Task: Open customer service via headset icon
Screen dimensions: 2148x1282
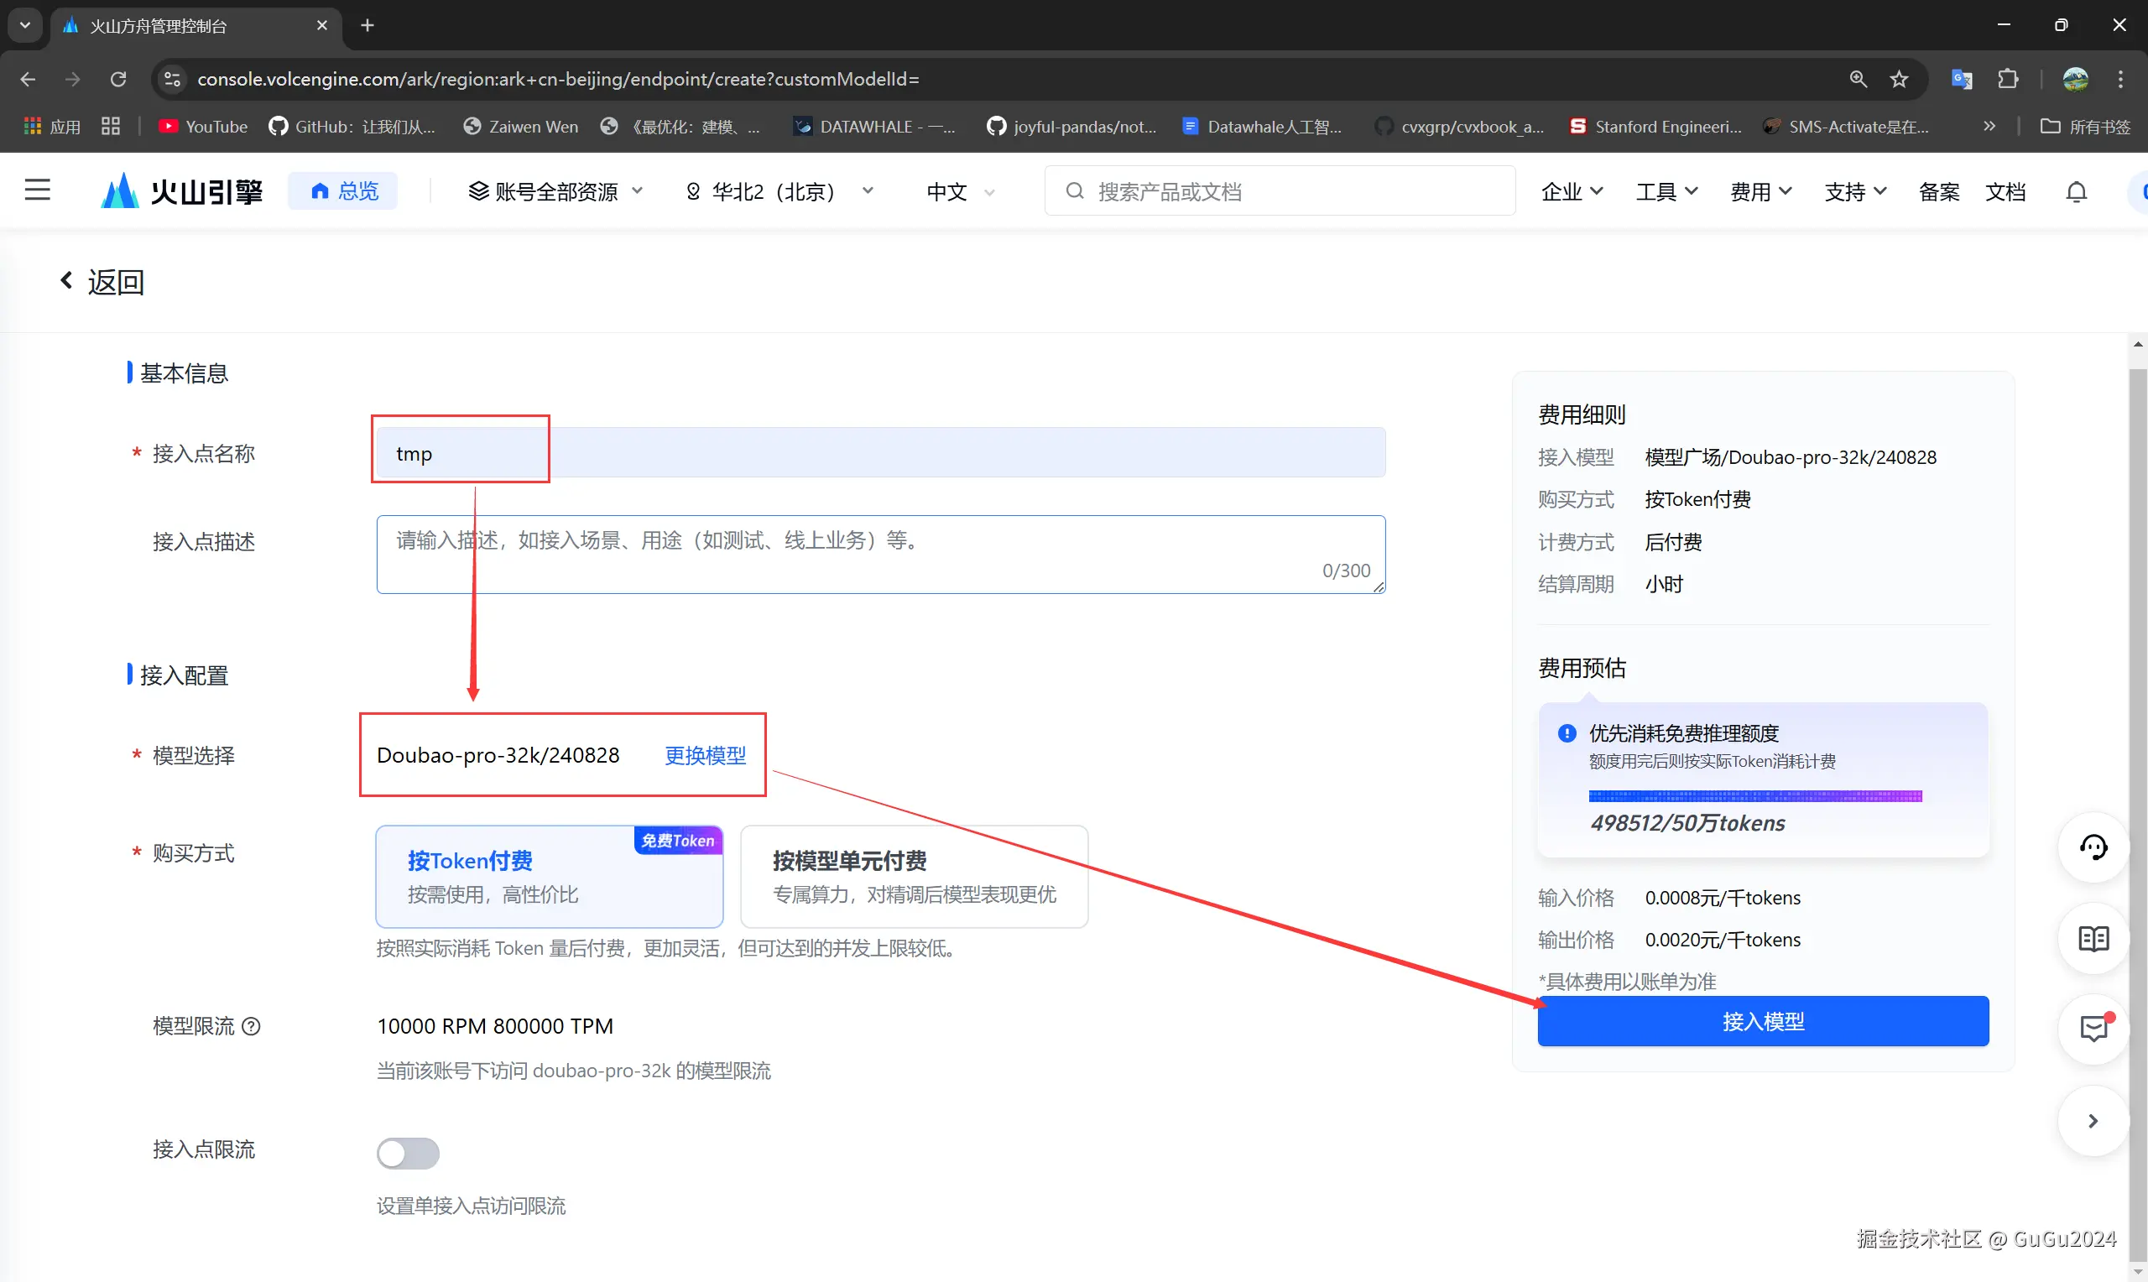Action: coord(2093,847)
